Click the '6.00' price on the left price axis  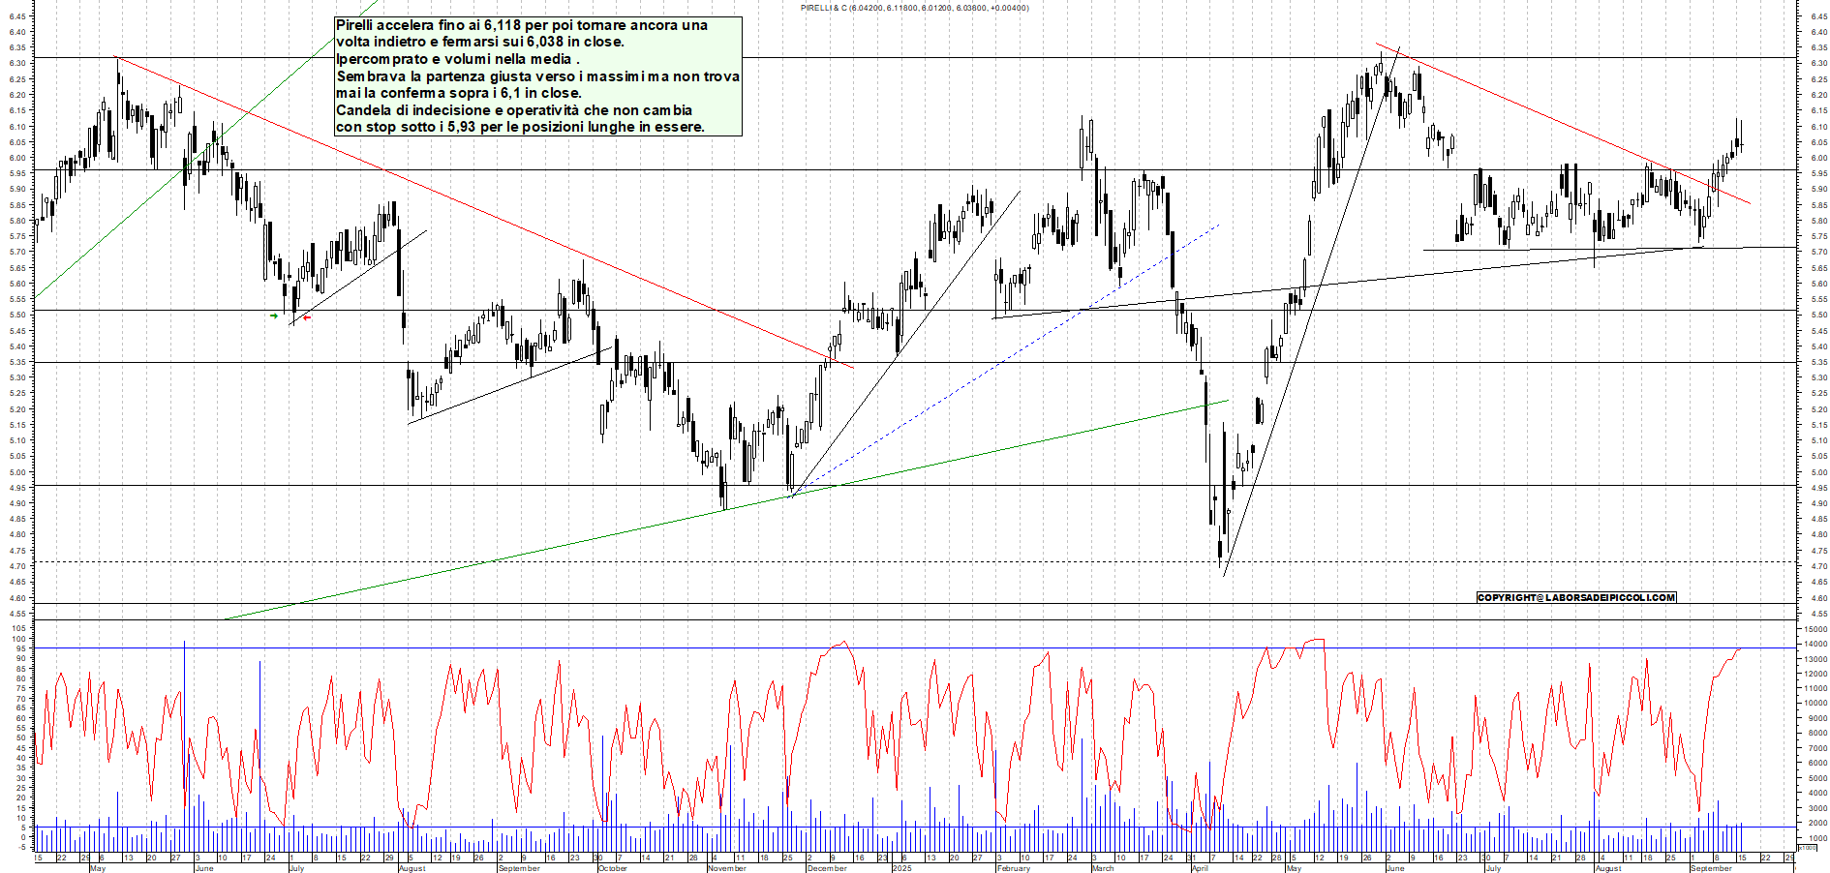pos(17,158)
